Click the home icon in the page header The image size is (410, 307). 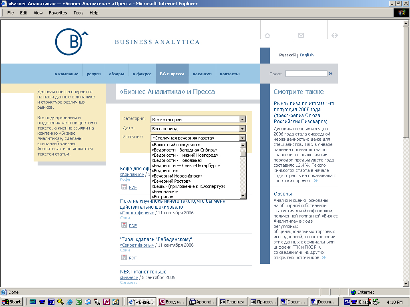point(267,35)
